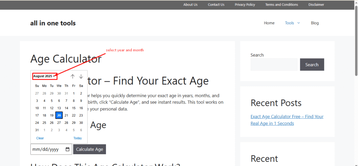
Task: Select August 18 in the calendar
Action: coord(44,115)
